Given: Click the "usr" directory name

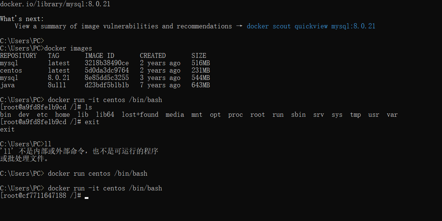Looking at the screenshot, I should [x=374, y=115].
